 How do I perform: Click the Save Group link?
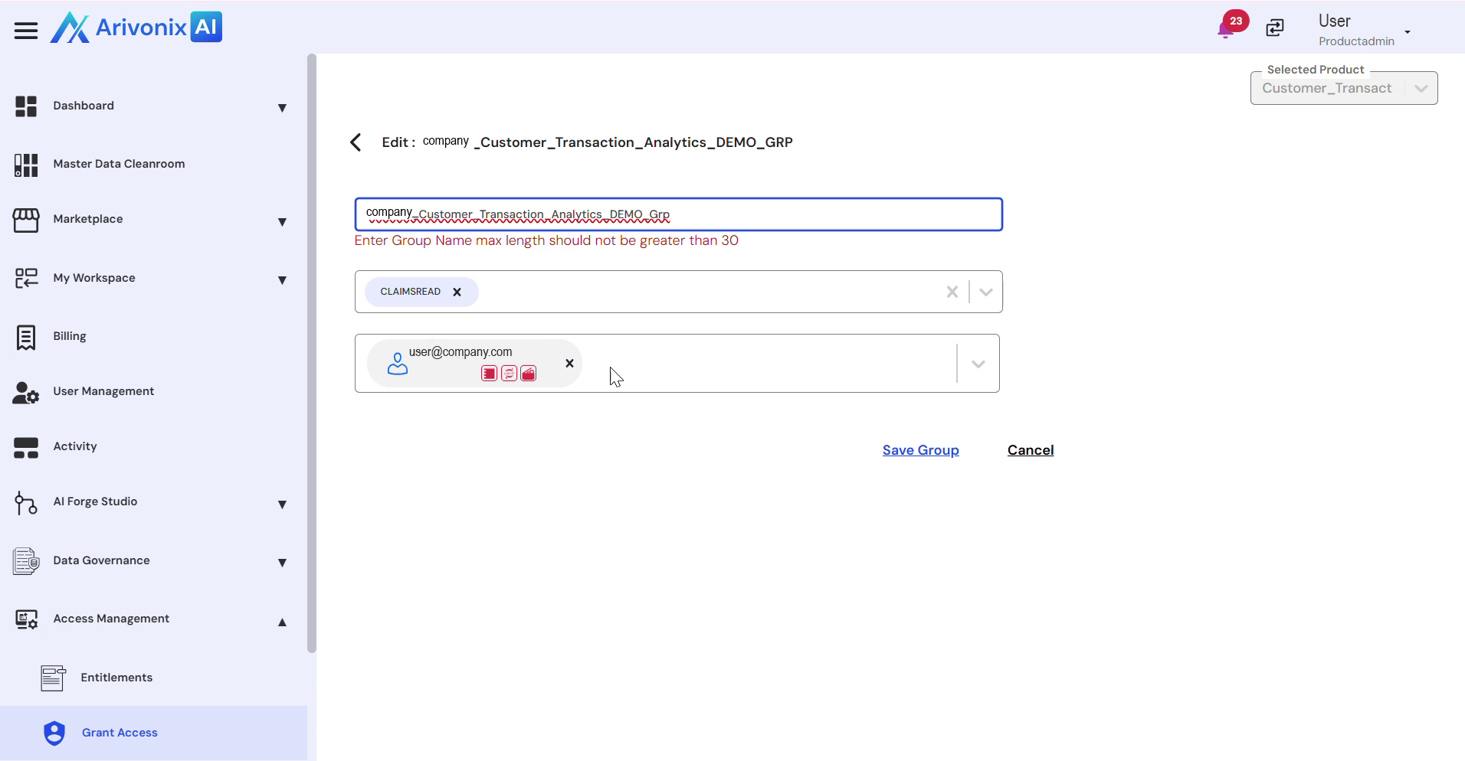tap(920, 450)
